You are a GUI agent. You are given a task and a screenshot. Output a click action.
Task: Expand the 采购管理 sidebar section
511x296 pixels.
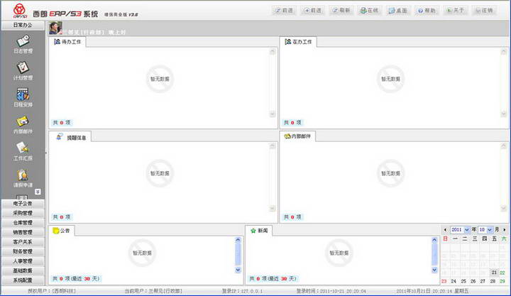click(x=23, y=213)
